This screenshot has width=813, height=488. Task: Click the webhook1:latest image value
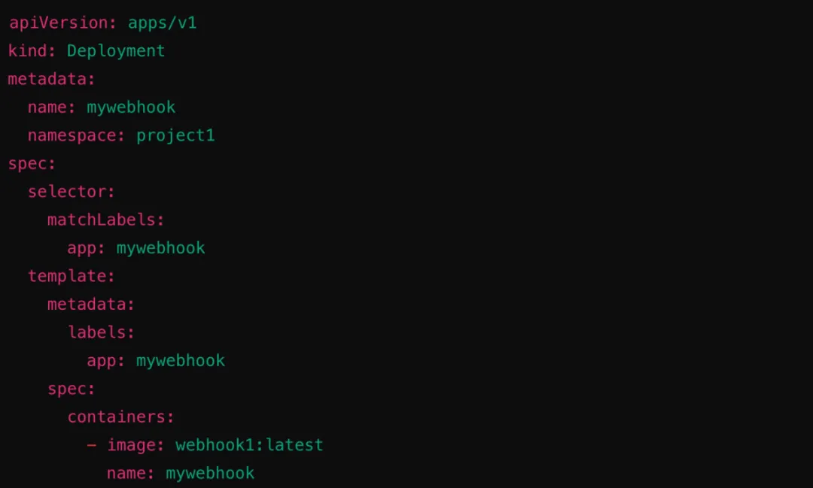(x=249, y=445)
